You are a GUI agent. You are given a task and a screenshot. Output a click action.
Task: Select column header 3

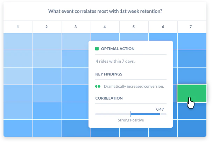pos(76,27)
